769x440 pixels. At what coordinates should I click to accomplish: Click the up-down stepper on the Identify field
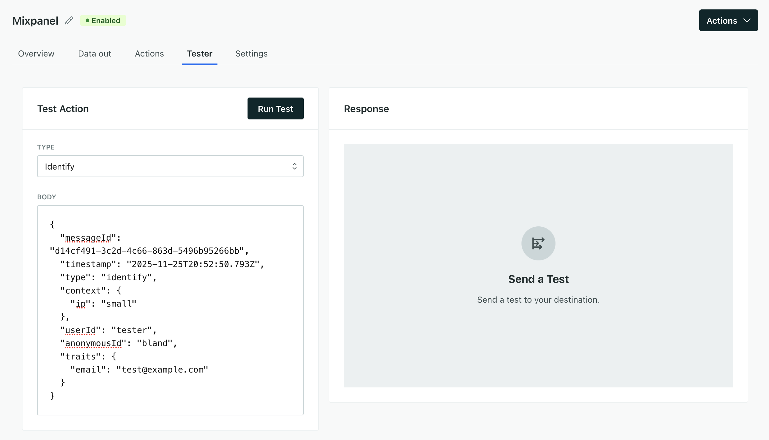tap(295, 166)
